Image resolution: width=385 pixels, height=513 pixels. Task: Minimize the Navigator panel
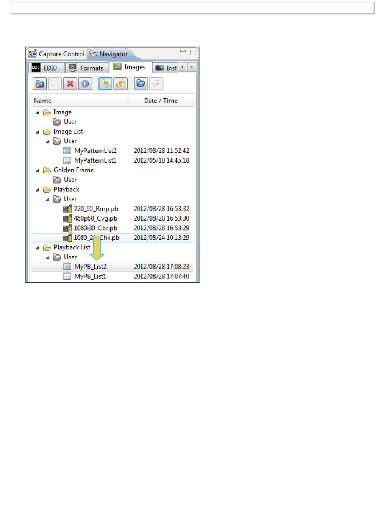tap(183, 52)
